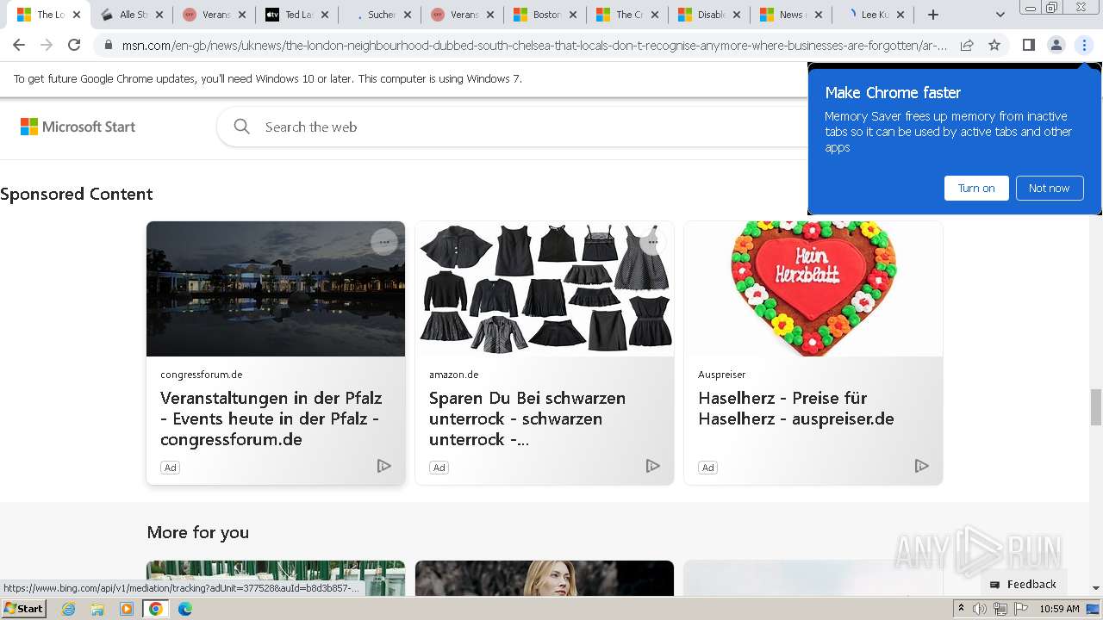Close the active The Lo tab

tap(77, 15)
